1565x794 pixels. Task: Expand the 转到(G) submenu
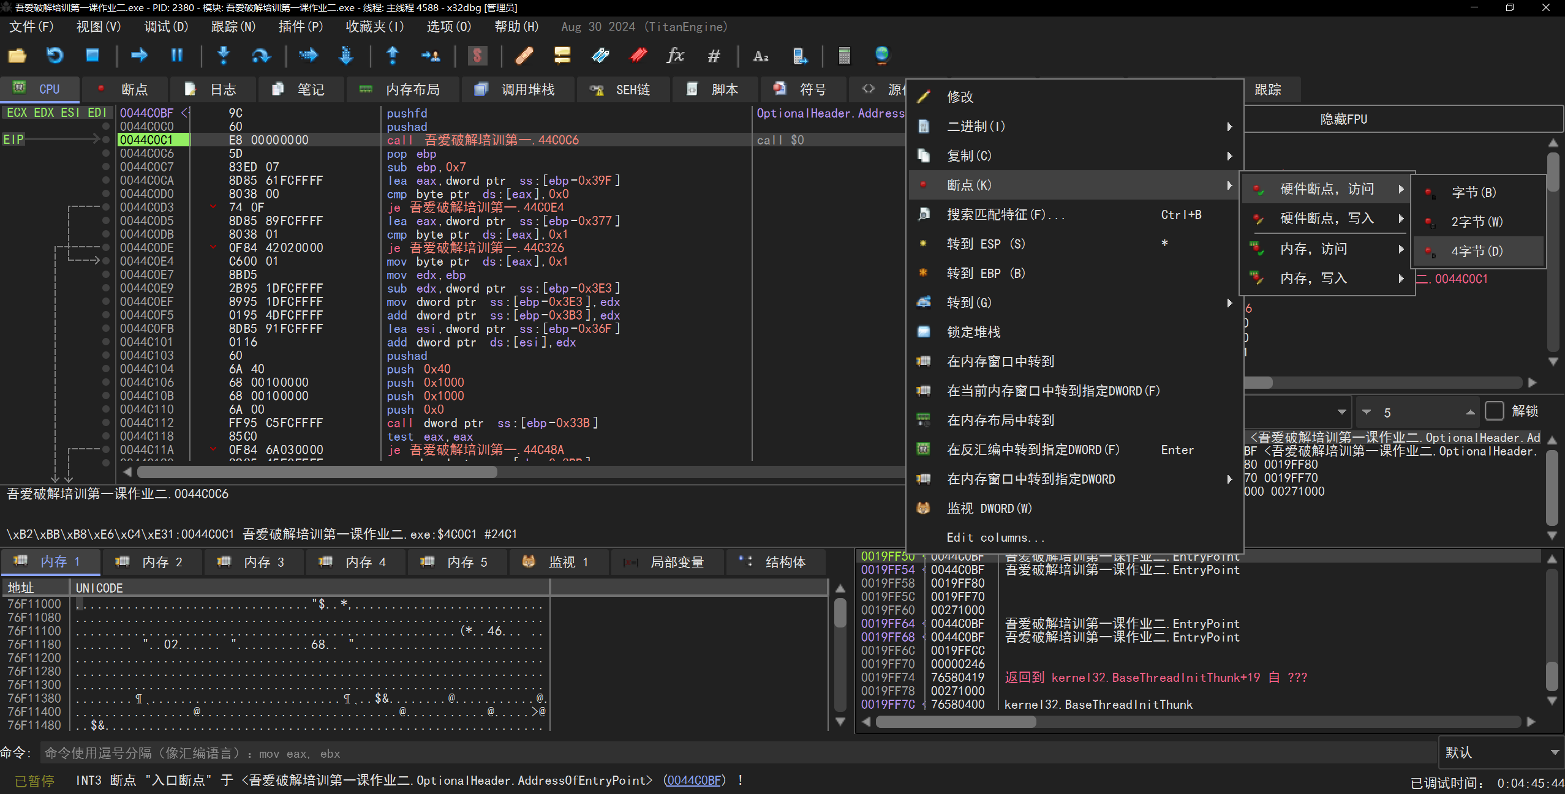coord(1075,302)
